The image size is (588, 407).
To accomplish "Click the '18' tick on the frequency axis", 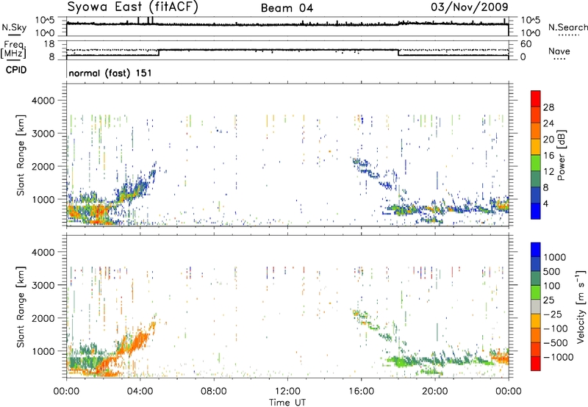I will tap(49, 44).
